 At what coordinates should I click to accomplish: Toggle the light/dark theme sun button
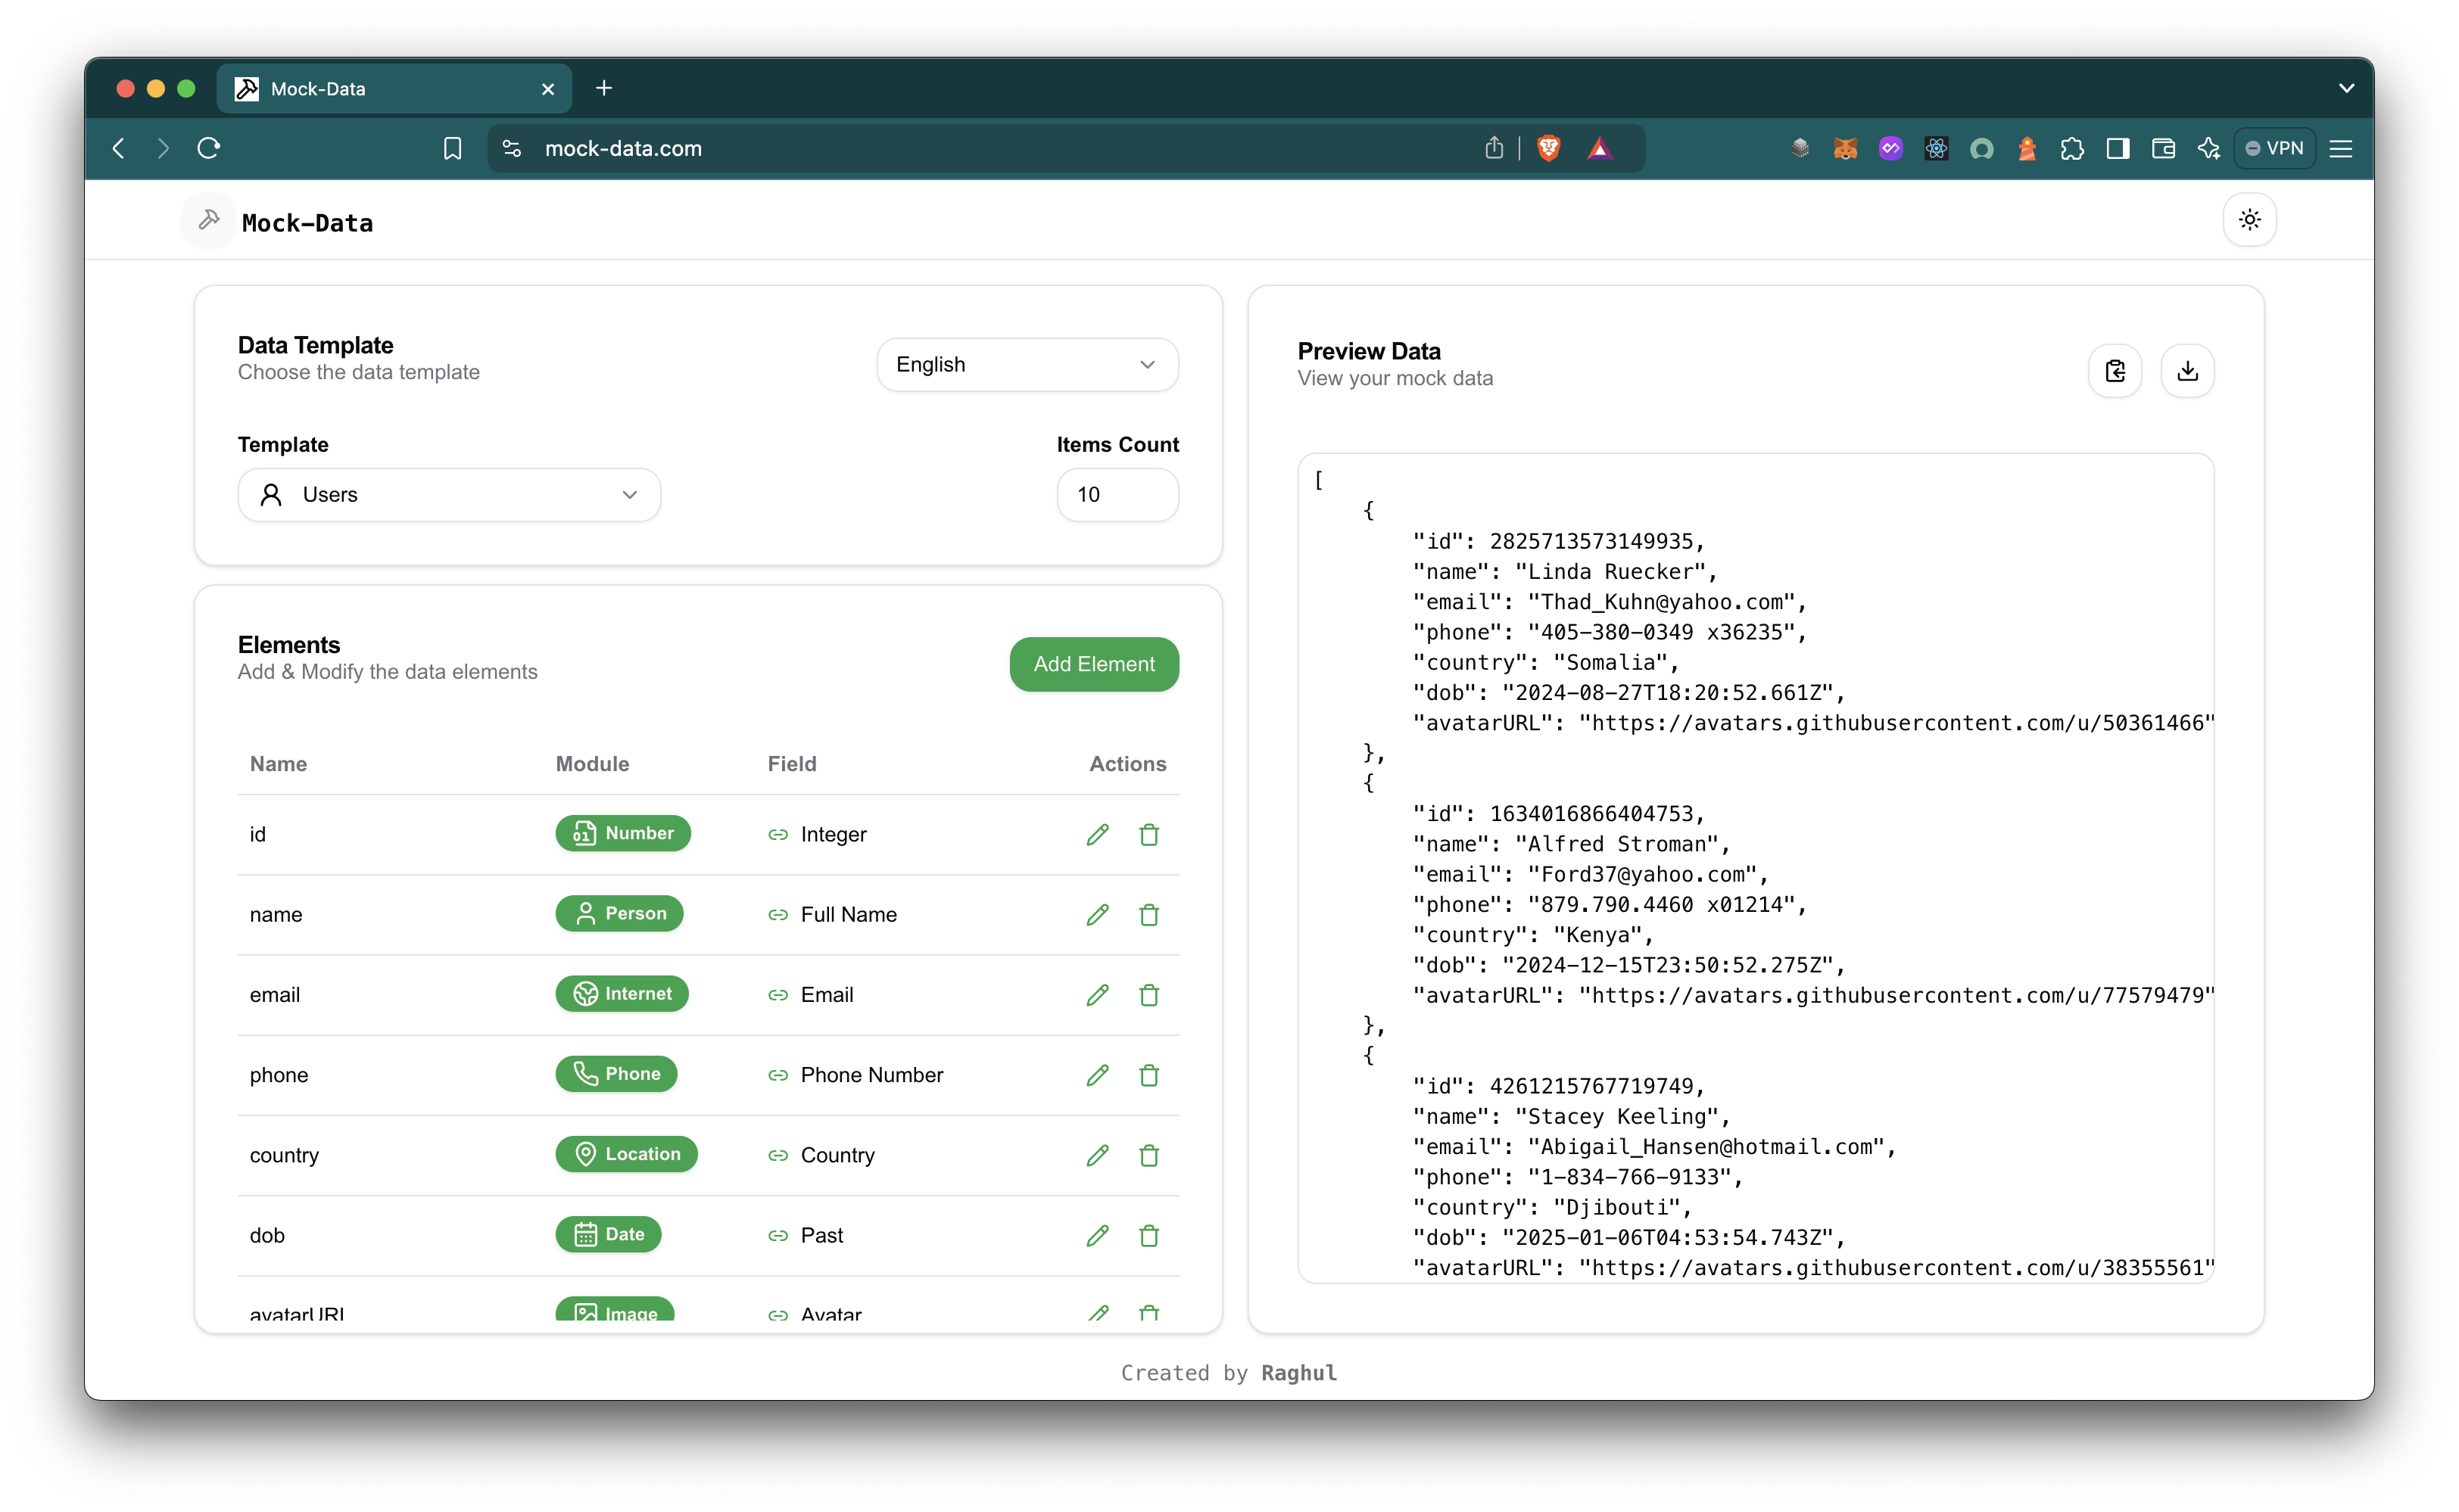[x=2249, y=220]
